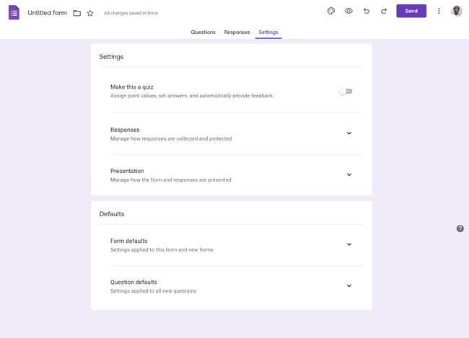Click the Google Forms home icon
The width and height of the screenshot is (469, 338).
coord(14,12)
